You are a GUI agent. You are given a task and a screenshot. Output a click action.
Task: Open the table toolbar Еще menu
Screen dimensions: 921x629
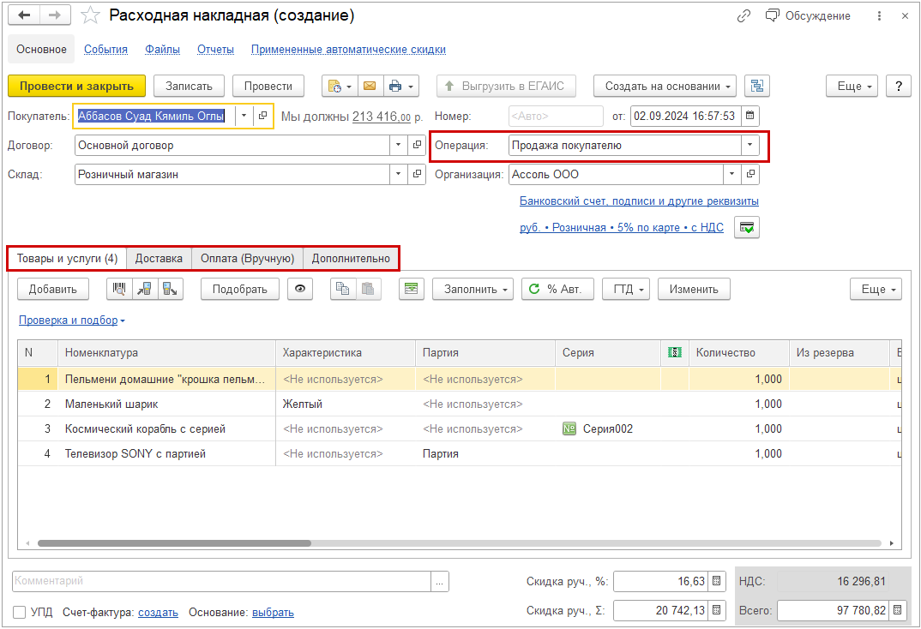click(x=876, y=290)
